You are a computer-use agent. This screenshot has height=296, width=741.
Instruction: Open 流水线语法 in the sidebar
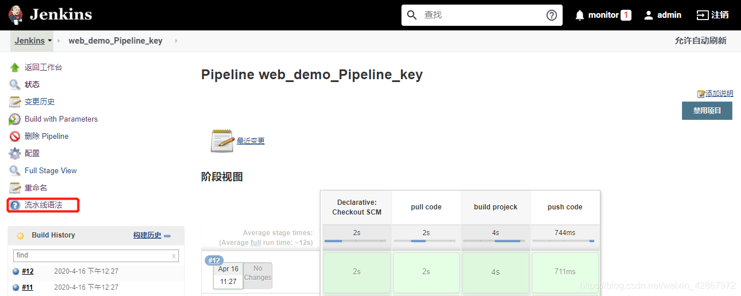click(43, 205)
